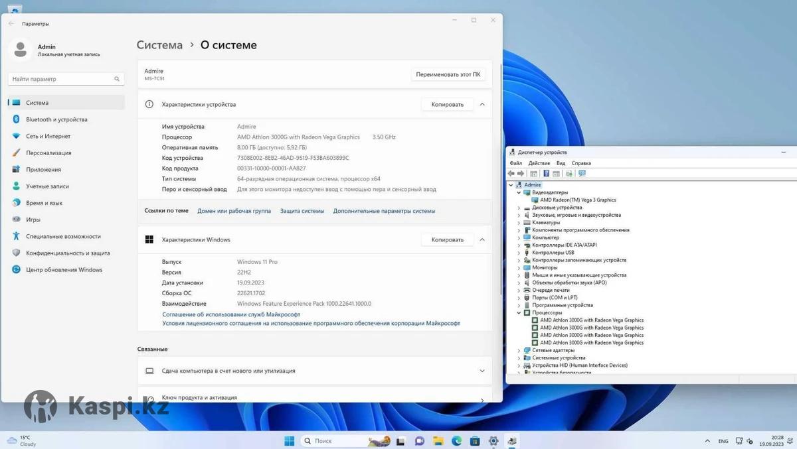The image size is (797, 449).
Task: Click the Settings window's back arrow
Action: (11, 24)
